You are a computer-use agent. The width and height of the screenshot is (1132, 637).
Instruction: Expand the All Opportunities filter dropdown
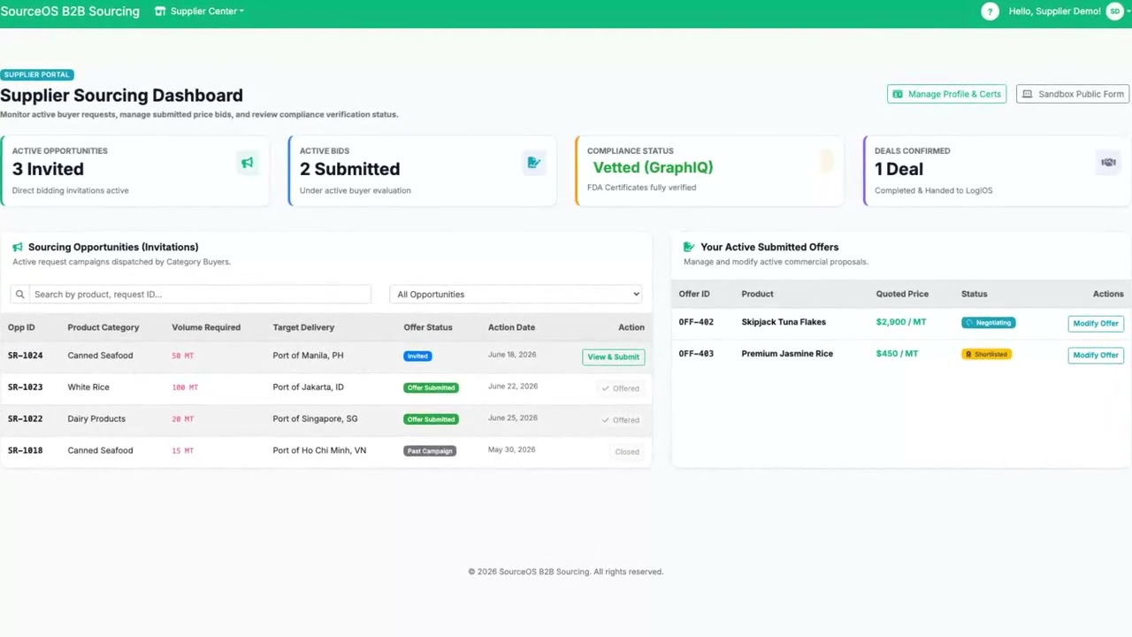point(516,295)
